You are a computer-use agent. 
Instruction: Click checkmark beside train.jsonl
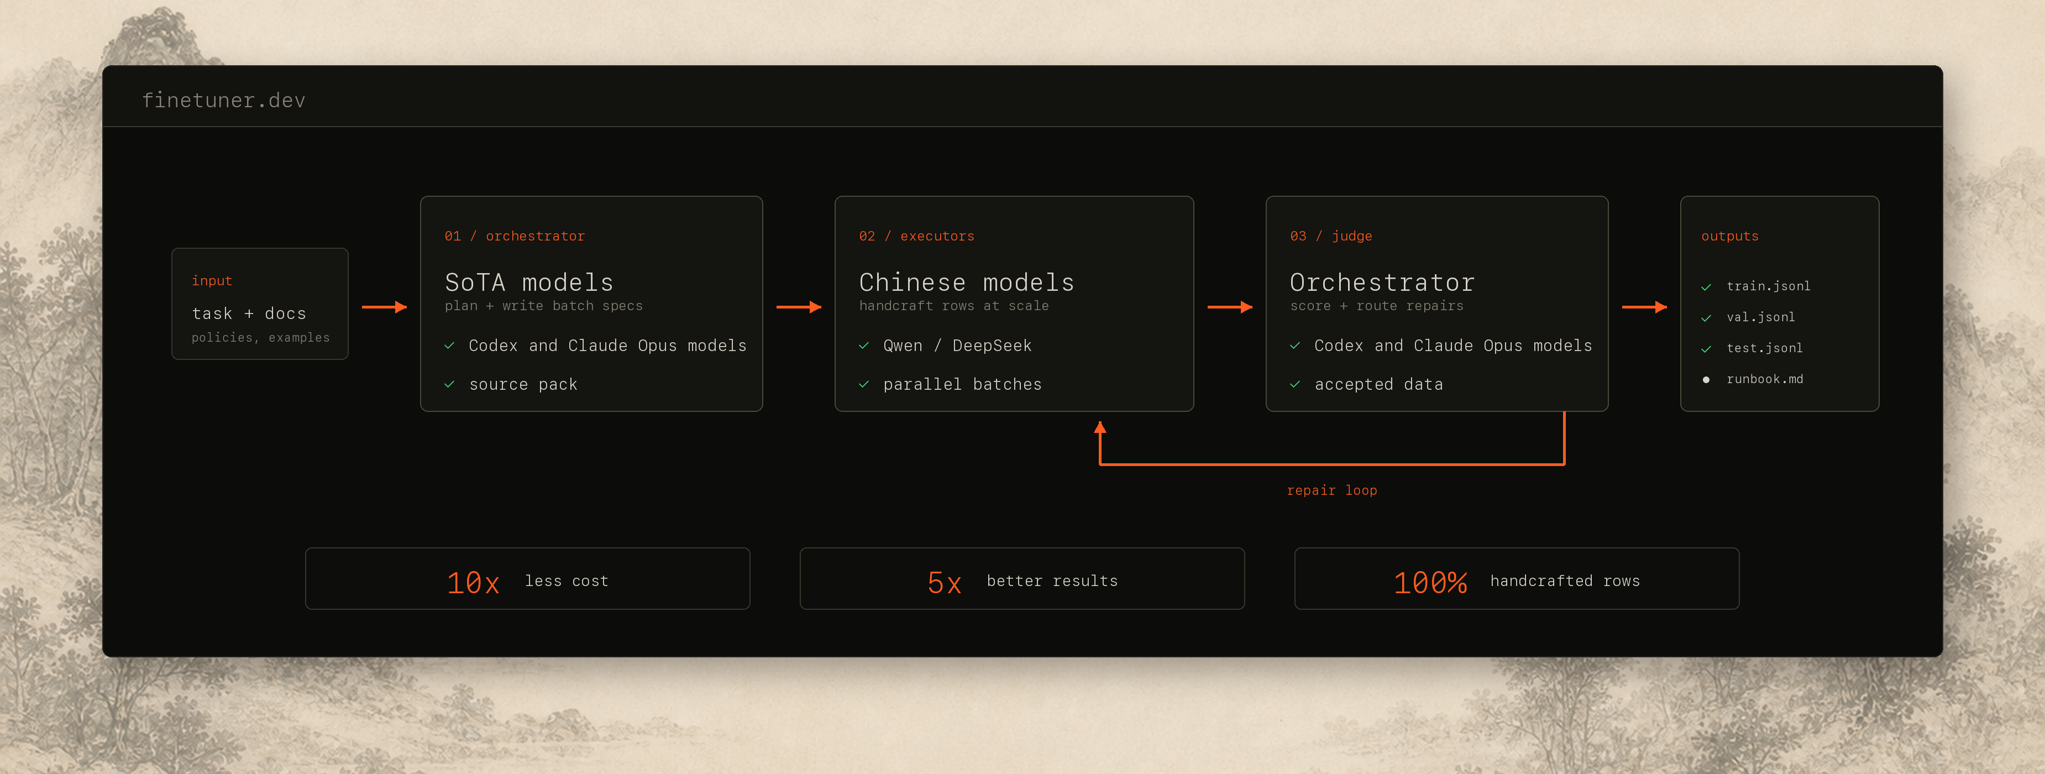(1706, 286)
